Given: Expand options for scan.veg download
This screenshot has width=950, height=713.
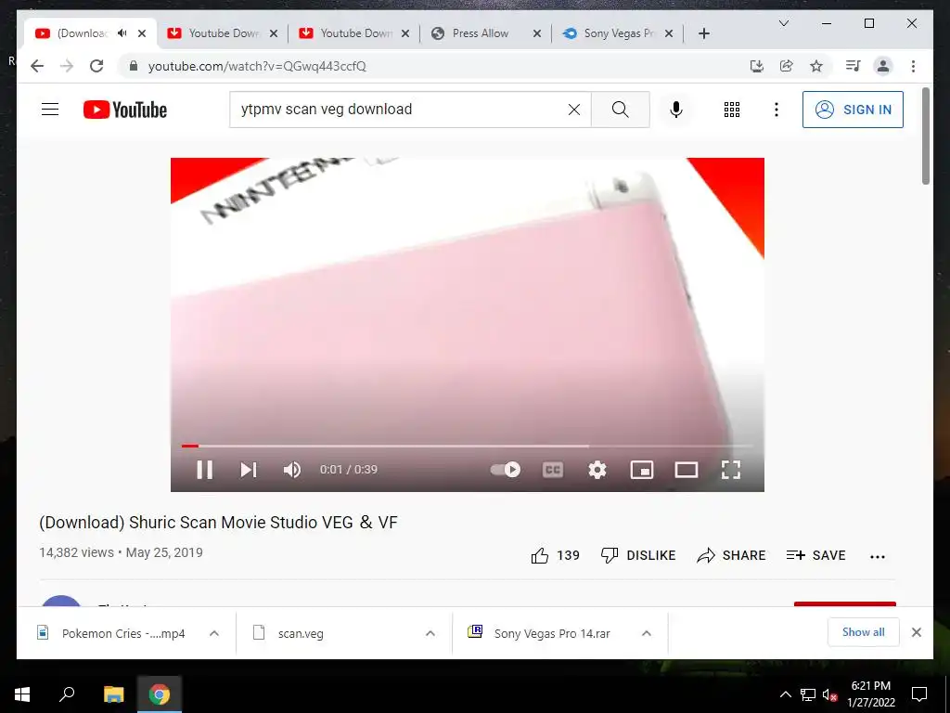Looking at the screenshot, I should coord(430,633).
